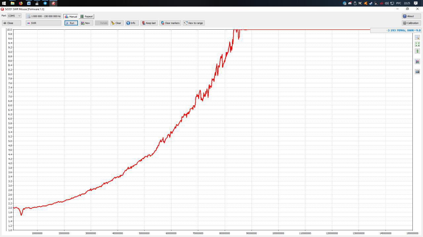Open the COM5 port dropdown
The image size is (423, 237).
pyautogui.click(x=14, y=16)
